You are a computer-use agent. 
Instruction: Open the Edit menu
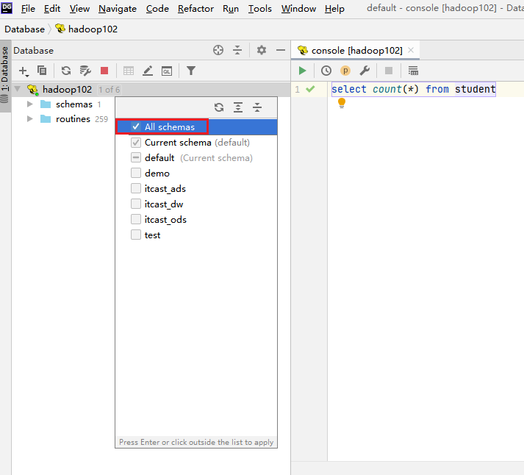[51, 8]
